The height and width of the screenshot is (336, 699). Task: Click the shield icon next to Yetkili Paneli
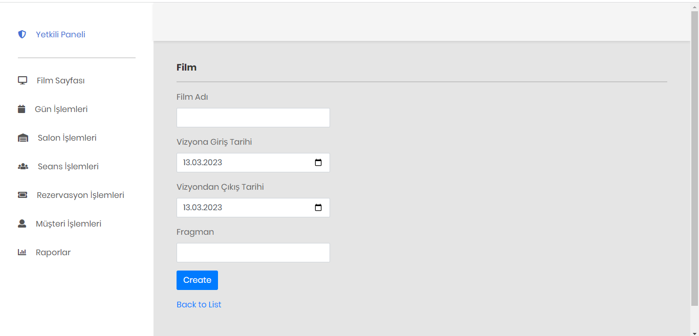click(21, 34)
